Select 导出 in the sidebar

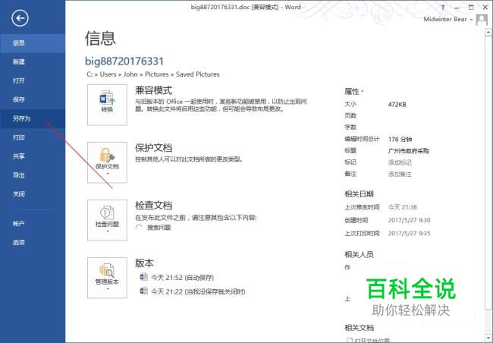point(33,175)
